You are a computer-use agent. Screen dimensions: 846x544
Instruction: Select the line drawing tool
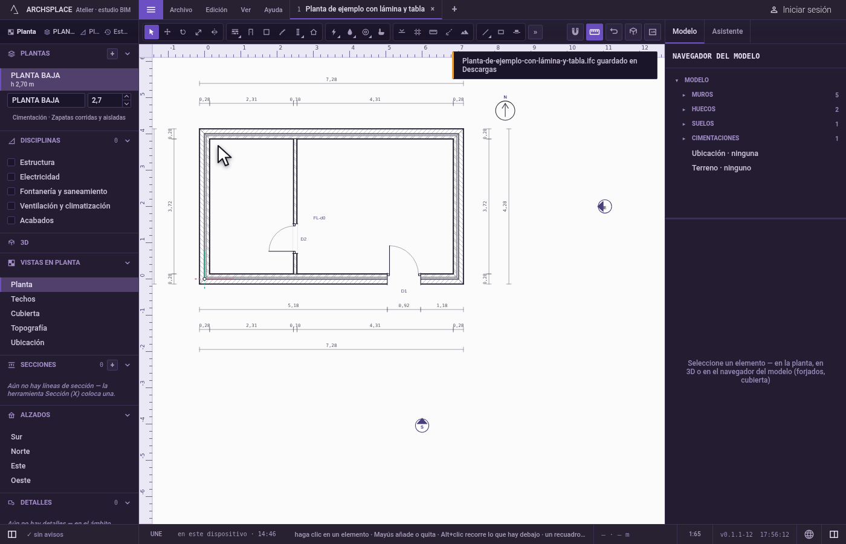pos(485,32)
